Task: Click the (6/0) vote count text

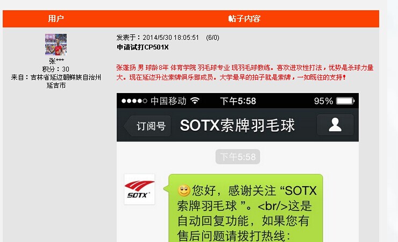Action: tap(212, 38)
